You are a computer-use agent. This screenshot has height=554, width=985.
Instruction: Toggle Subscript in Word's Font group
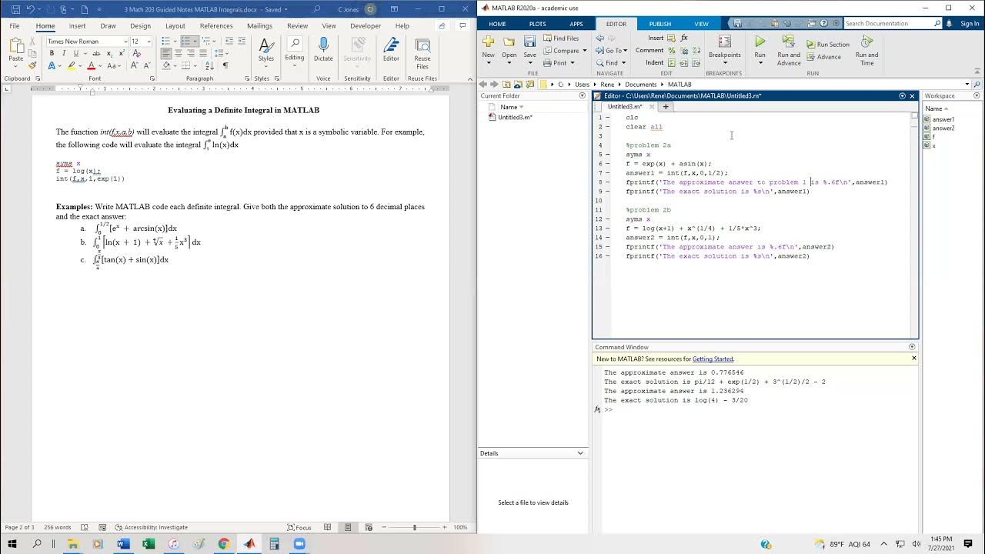click(109, 53)
